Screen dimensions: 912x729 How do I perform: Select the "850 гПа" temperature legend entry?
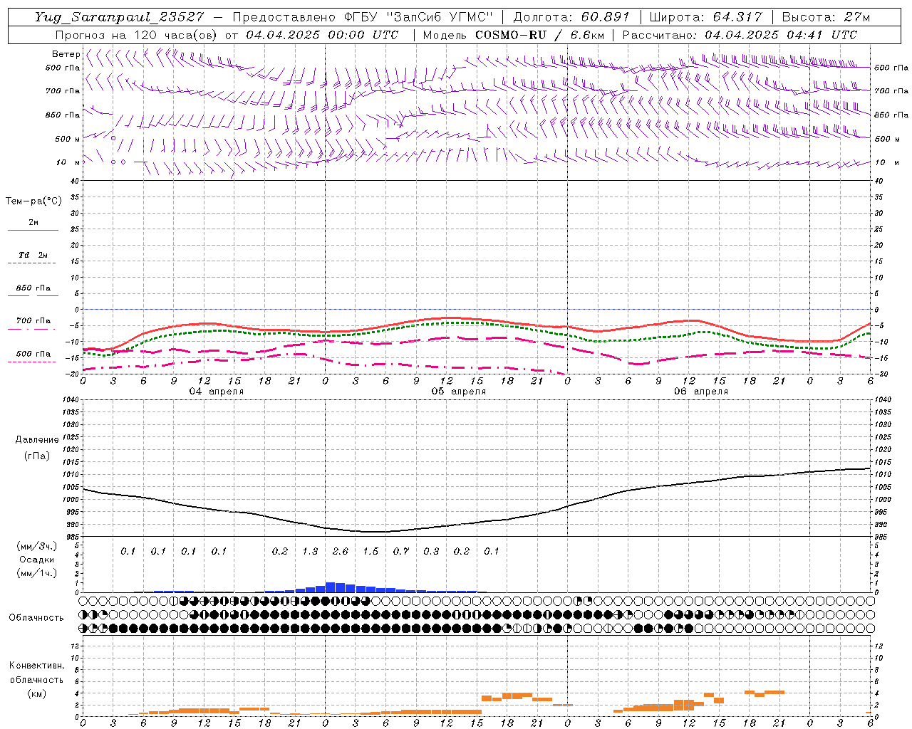coord(33,288)
